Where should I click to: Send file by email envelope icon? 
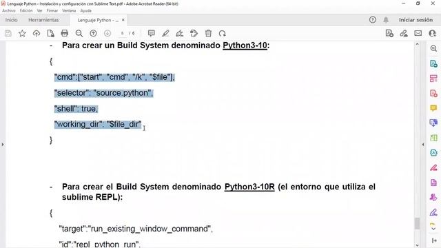click(x=418, y=34)
